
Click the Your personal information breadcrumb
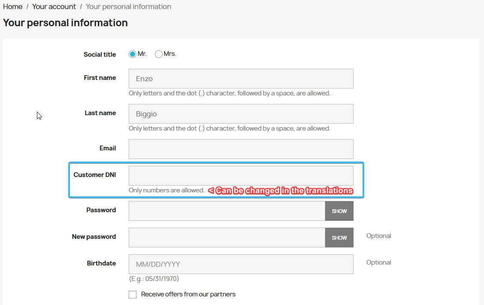128,7
